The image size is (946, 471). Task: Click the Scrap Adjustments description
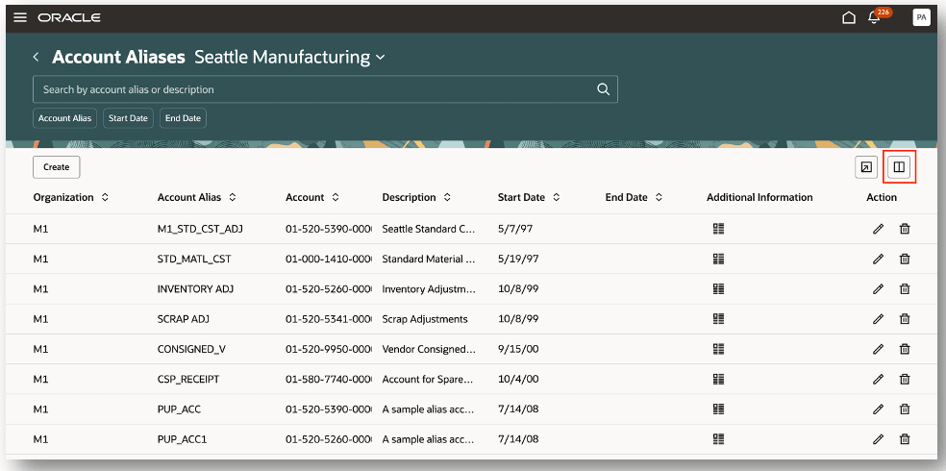pyautogui.click(x=425, y=318)
